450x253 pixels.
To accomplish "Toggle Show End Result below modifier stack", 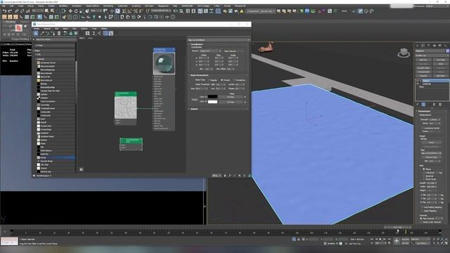I will [423, 105].
